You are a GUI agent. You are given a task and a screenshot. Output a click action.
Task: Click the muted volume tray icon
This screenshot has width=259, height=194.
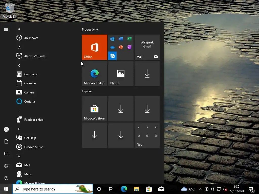tap(225, 189)
